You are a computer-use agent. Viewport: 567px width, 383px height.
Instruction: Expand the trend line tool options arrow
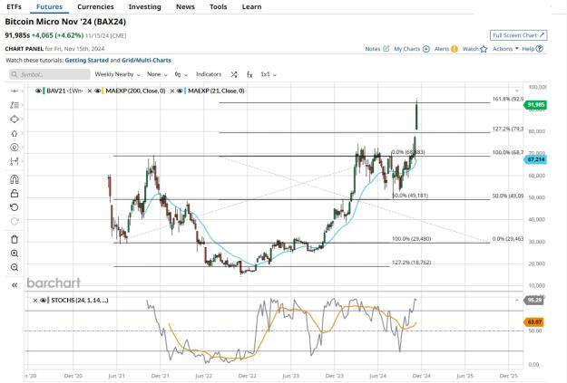(23, 105)
